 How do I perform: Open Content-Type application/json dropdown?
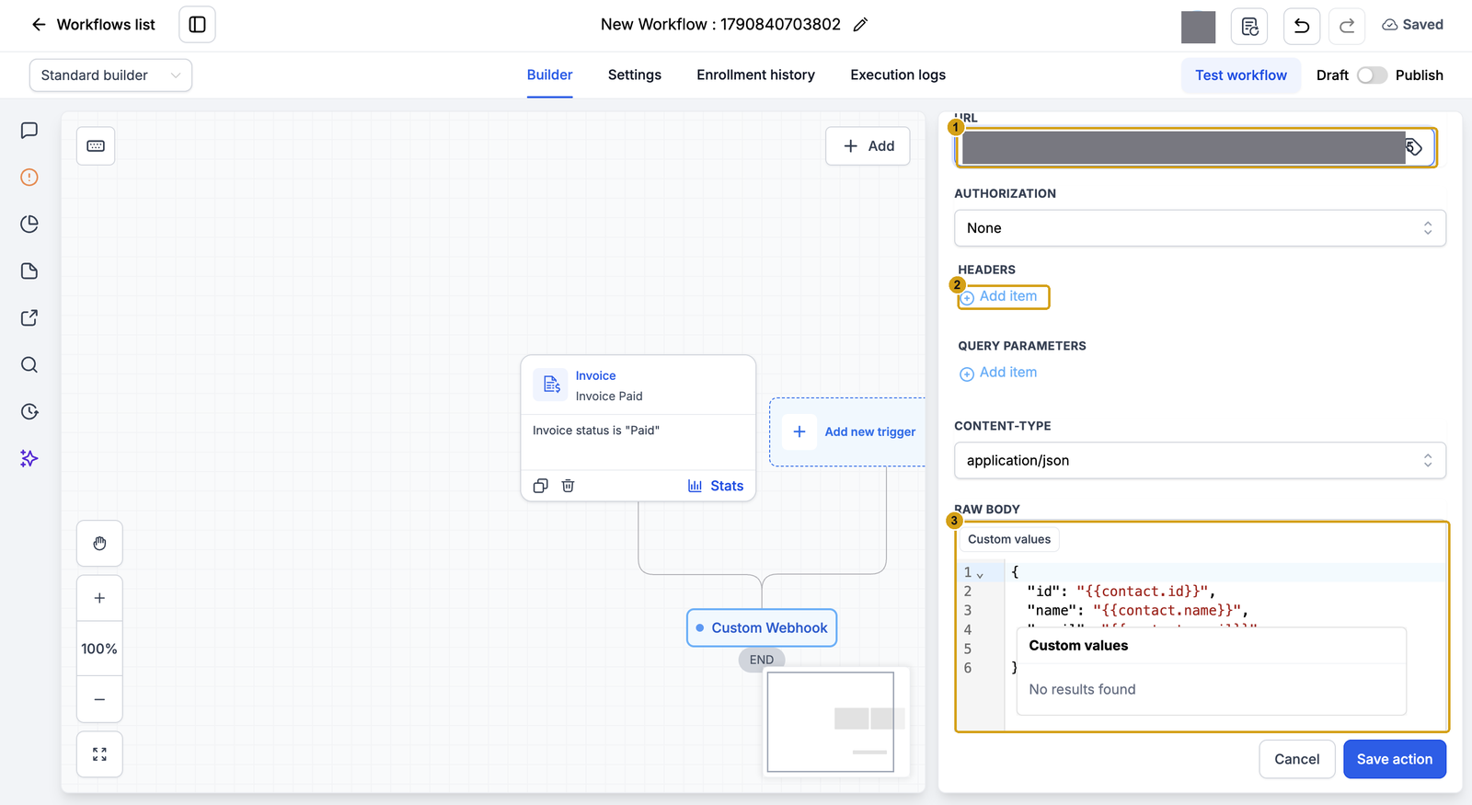[x=1200, y=461]
